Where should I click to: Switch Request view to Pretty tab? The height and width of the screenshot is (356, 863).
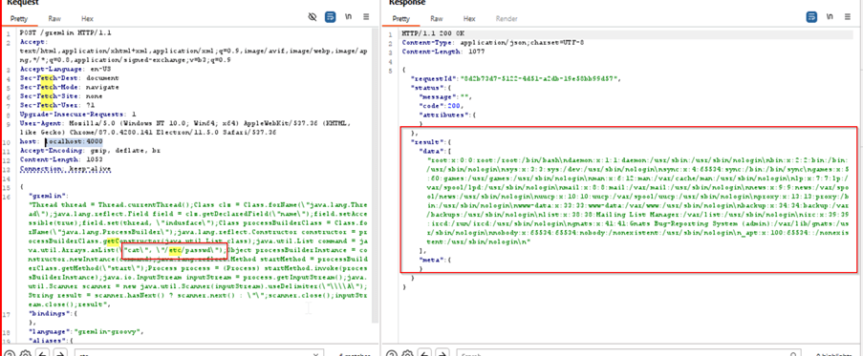(x=19, y=19)
